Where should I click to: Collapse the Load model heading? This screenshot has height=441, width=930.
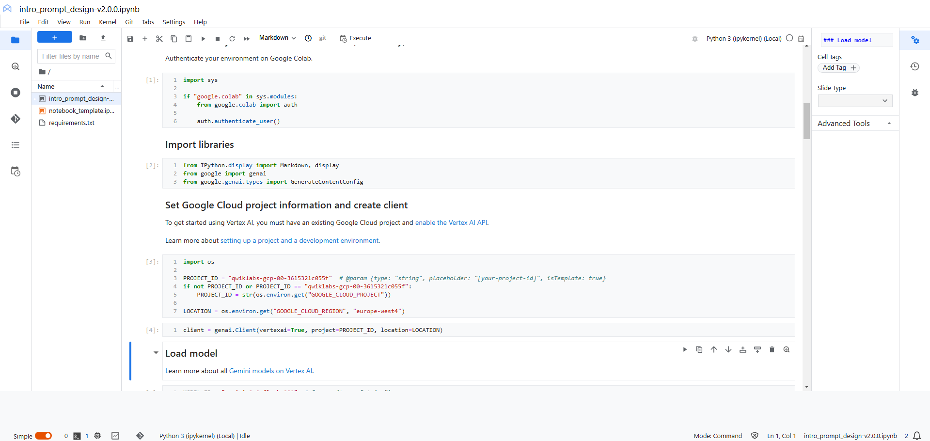click(x=156, y=353)
